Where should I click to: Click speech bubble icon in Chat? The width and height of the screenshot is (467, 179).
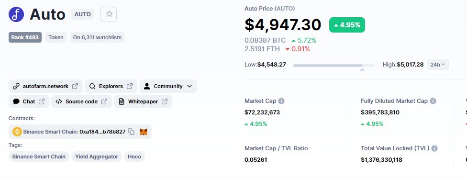coord(16,101)
